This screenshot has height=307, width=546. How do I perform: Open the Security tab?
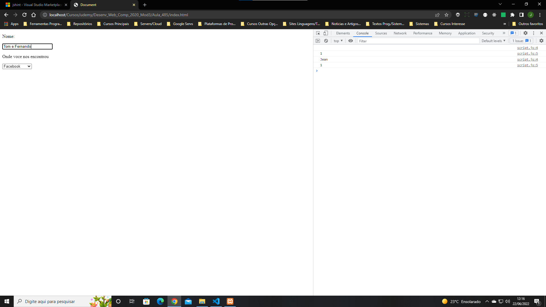click(488, 33)
